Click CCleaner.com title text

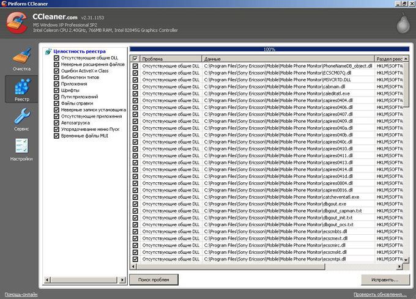(55, 17)
